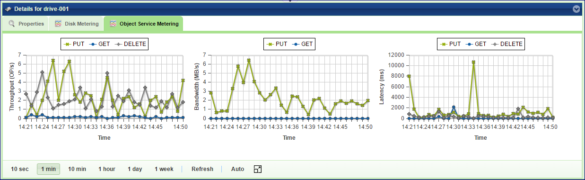Click the Latency PUT peak near 10000 ms
The height and width of the screenshot is (180, 585).
pos(473,62)
